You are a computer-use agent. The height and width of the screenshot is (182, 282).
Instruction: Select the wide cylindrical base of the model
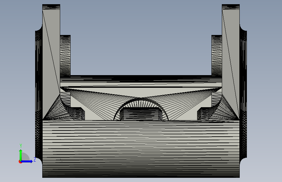tap(141, 149)
